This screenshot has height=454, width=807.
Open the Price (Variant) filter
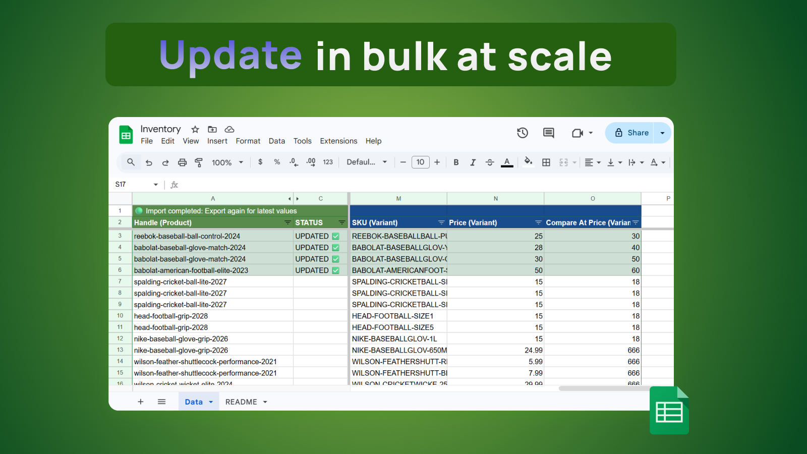coord(538,222)
